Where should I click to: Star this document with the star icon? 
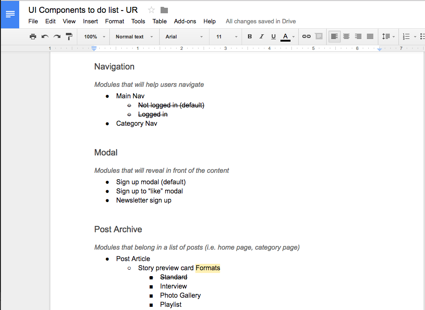[x=151, y=11]
